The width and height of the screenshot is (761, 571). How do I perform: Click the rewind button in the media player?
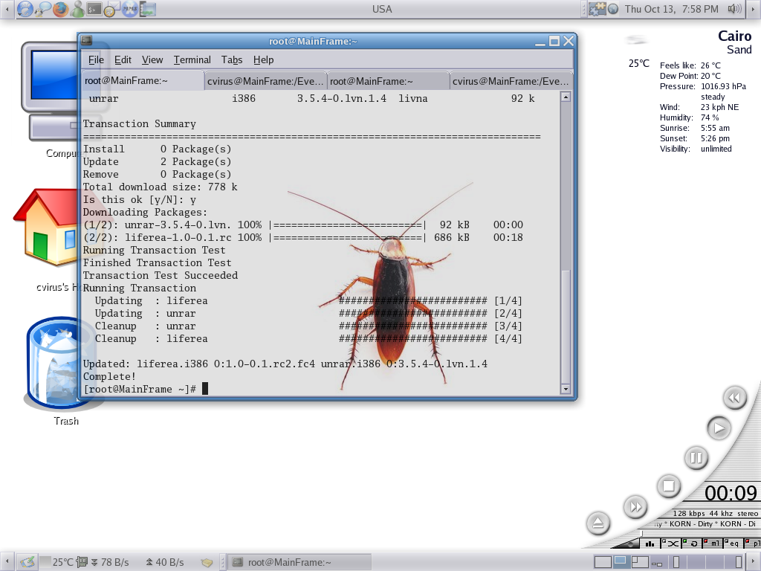coord(733,398)
